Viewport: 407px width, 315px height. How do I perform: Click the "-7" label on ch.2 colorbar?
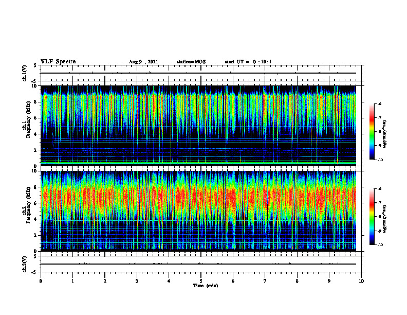tap(379, 203)
